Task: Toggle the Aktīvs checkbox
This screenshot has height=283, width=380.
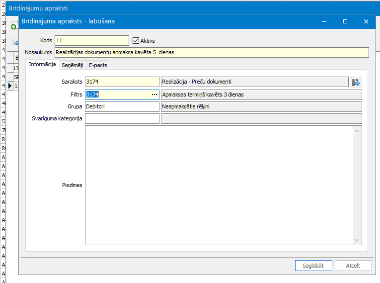Action: pyautogui.click(x=136, y=40)
